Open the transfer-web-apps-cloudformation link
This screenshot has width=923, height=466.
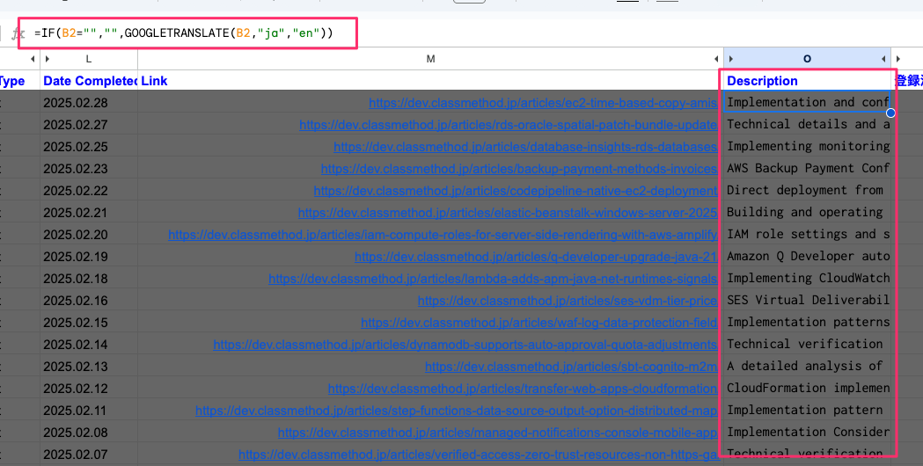[x=522, y=389]
